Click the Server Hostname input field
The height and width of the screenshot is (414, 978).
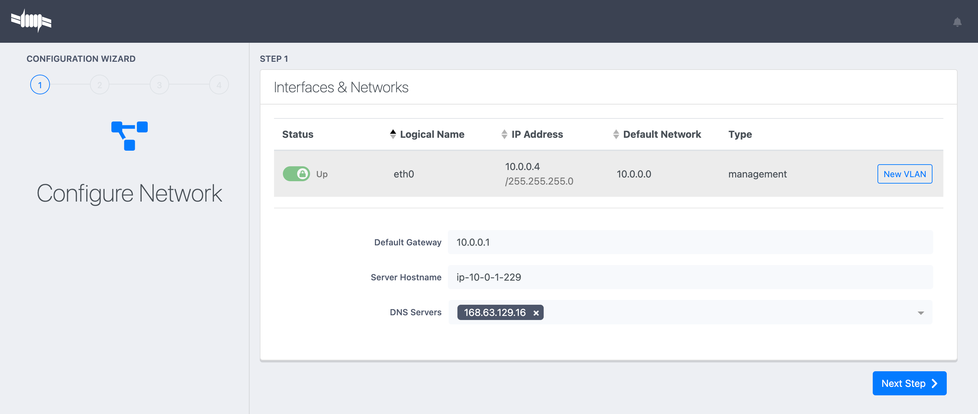(x=690, y=277)
